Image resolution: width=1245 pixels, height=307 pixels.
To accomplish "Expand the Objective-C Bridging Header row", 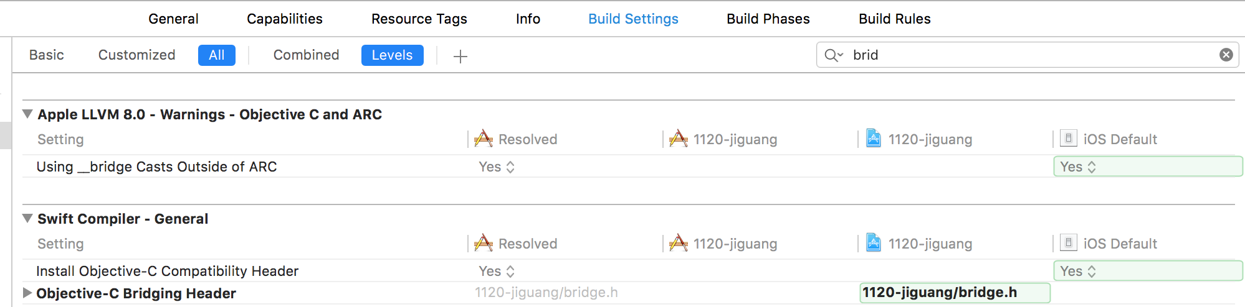I will pos(27,293).
